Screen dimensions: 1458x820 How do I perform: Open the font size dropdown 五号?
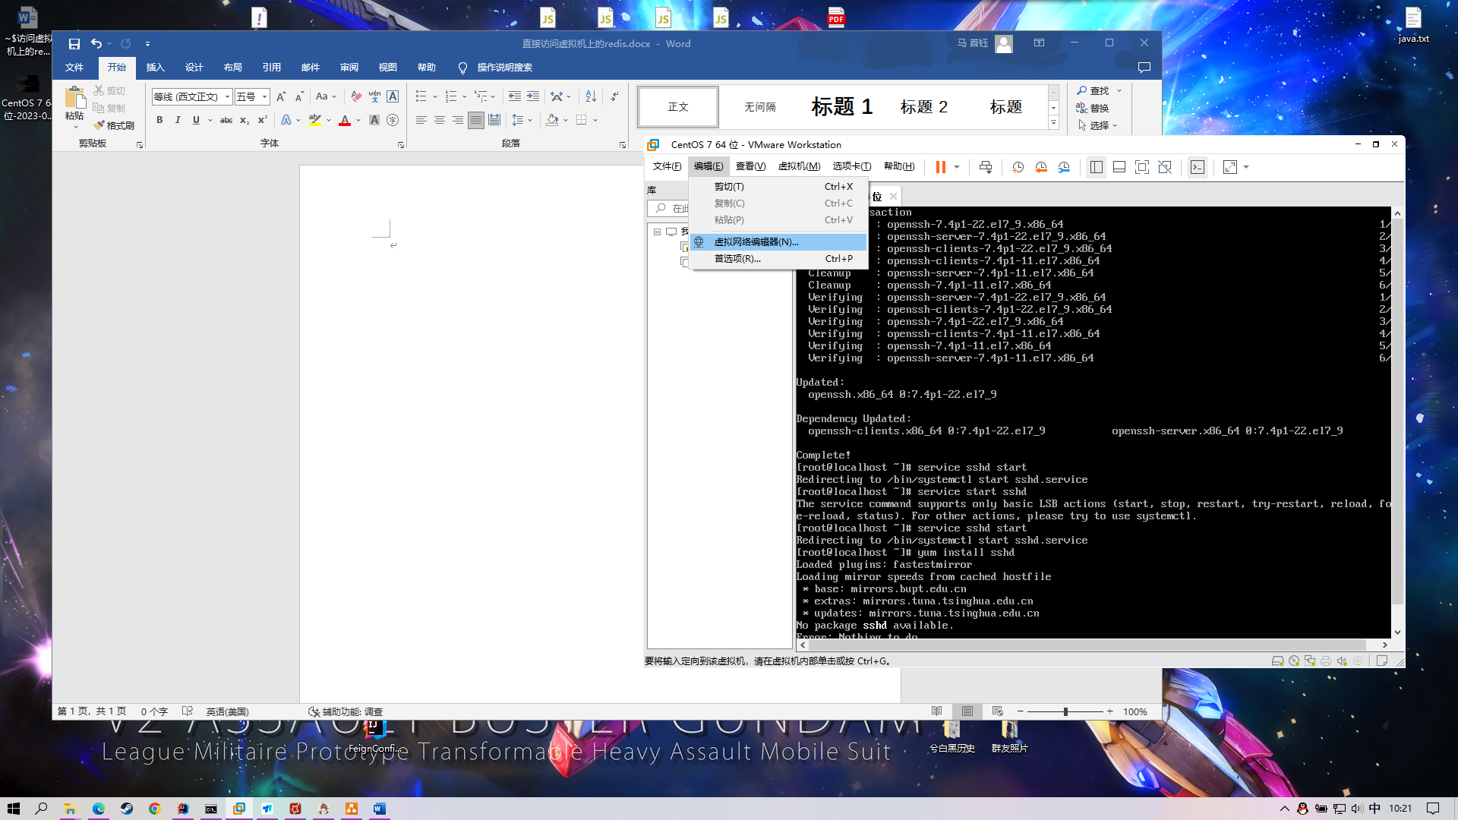pyautogui.click(x=264, y=96)
